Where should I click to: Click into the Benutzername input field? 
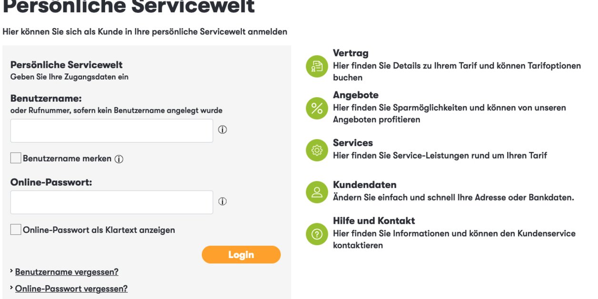pyautogui.click(x=111, y=130)
